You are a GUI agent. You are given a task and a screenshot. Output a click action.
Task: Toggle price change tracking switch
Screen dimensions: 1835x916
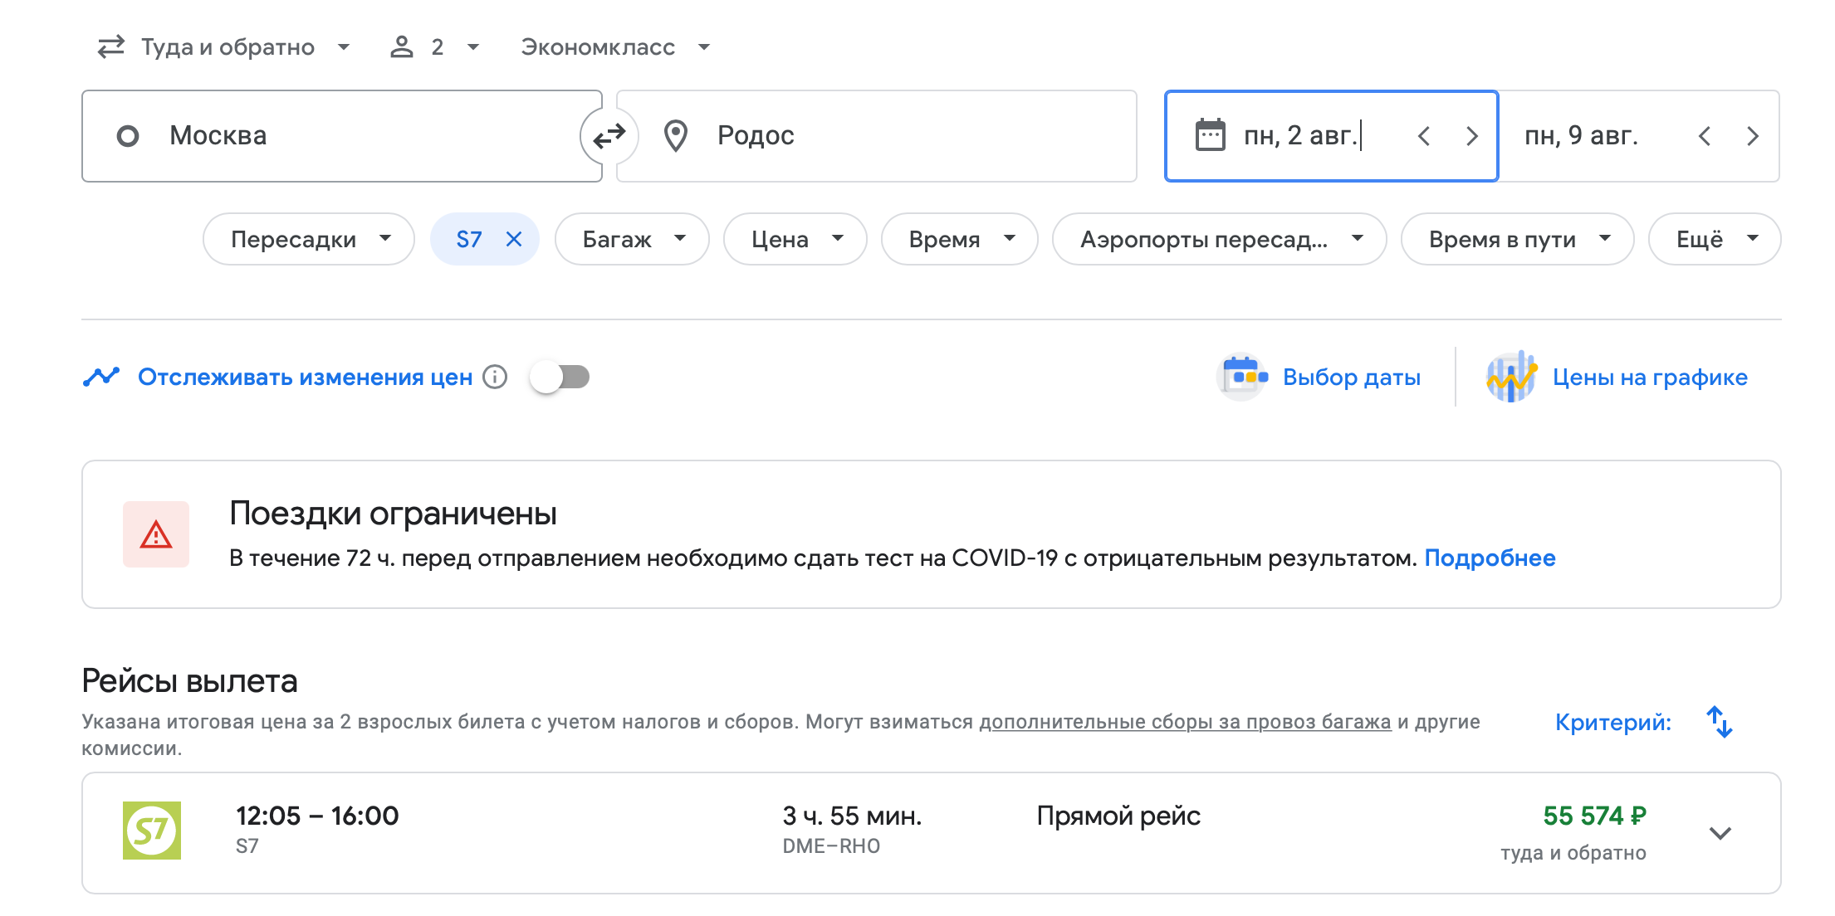click(560, 377)
